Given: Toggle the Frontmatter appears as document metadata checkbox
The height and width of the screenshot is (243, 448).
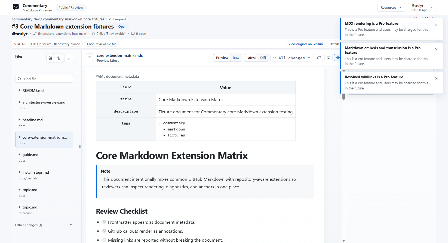Looking at the screenshot, I should 104,222.
